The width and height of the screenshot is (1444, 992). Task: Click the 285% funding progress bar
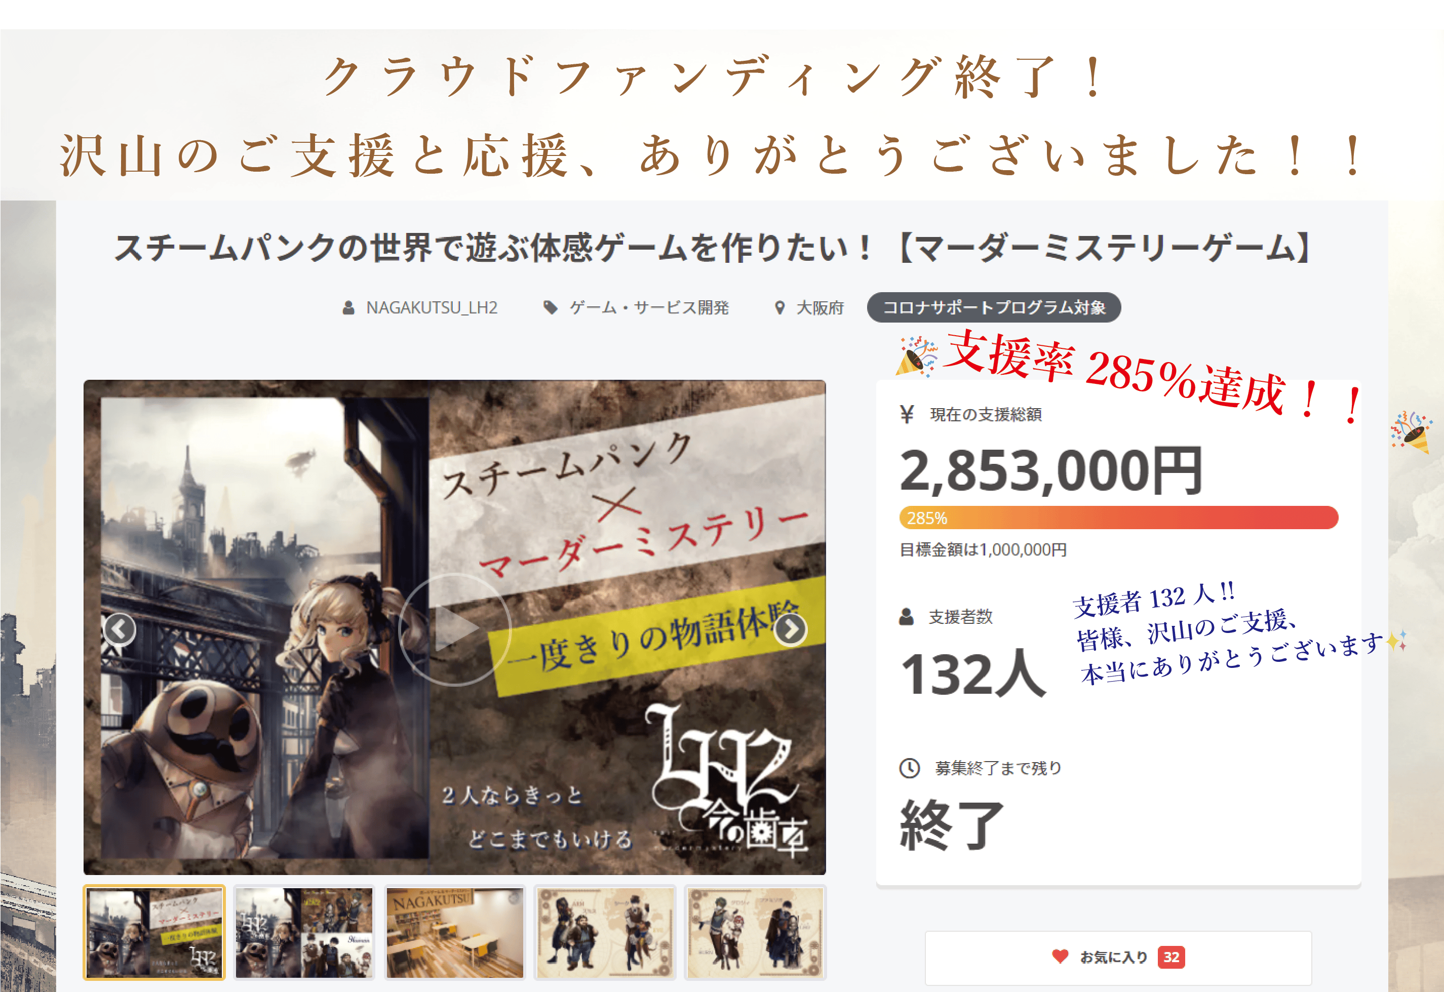[x=1118, y=518]
